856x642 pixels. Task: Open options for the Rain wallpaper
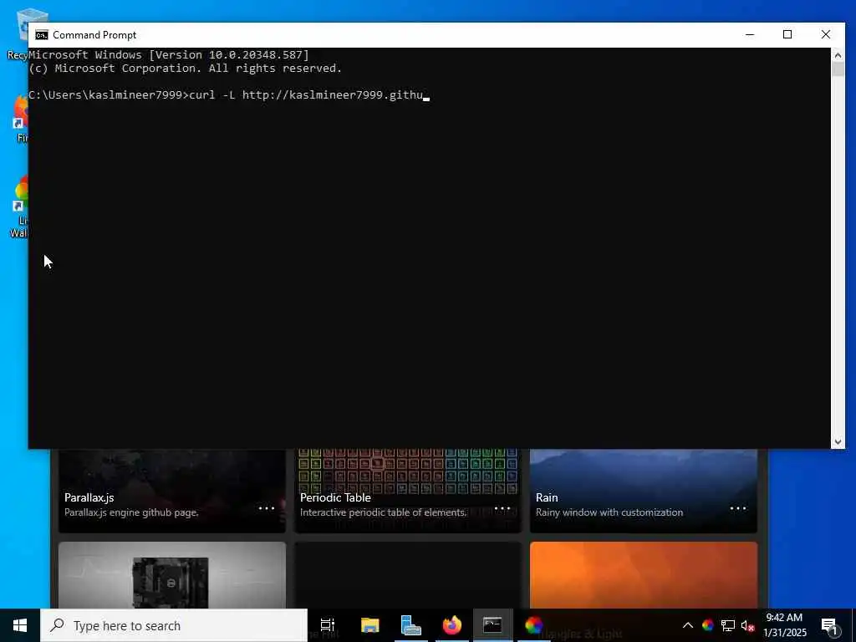point(738,508)
